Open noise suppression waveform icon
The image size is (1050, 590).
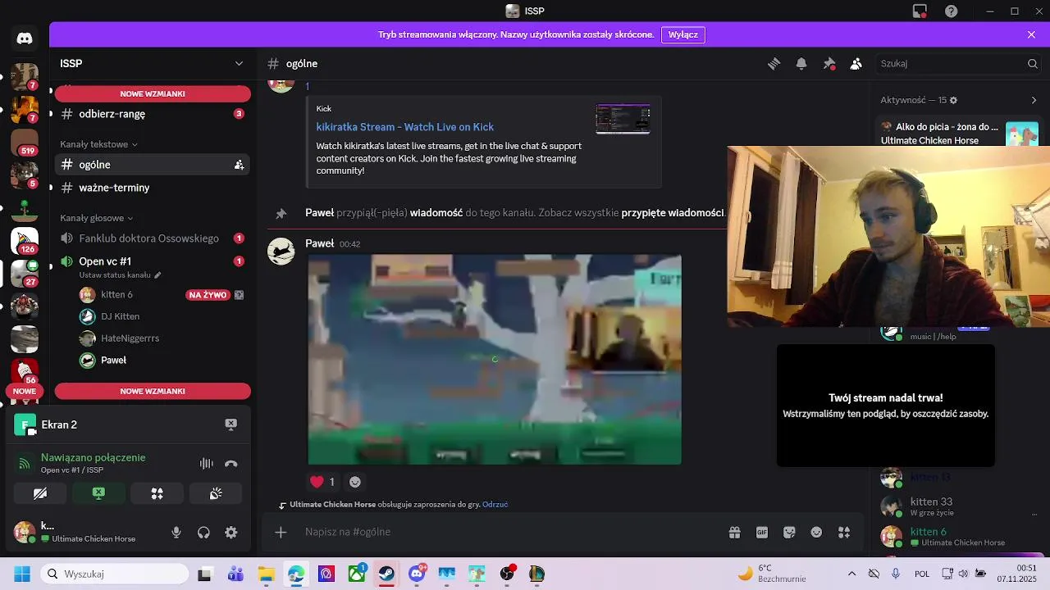(206, 464)
